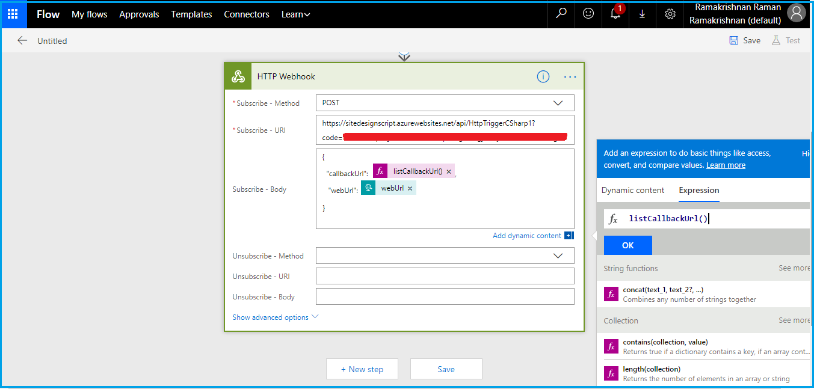
Task: Click the blue OK button
Action: click(x=628, y=245)
